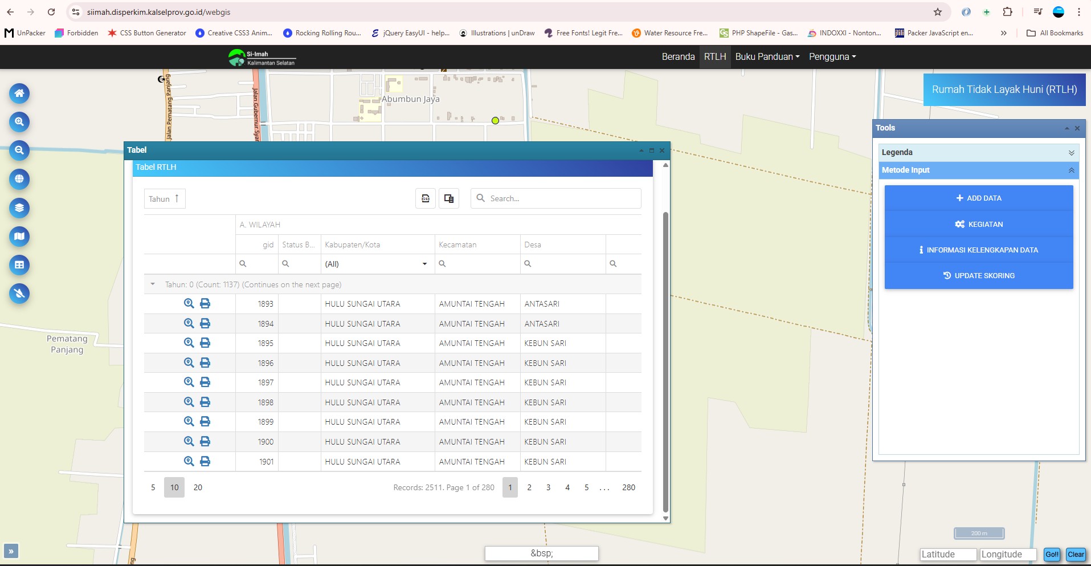Export table to XLSX file
This screenshot has height=566, width=1091.
pyautogui.click(x=426, y=198)
